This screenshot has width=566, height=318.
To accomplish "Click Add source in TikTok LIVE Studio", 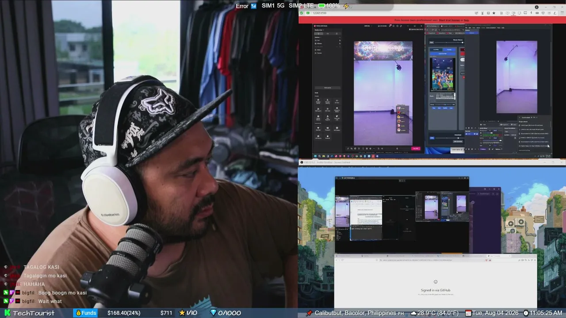I will [x=328, y=88].
